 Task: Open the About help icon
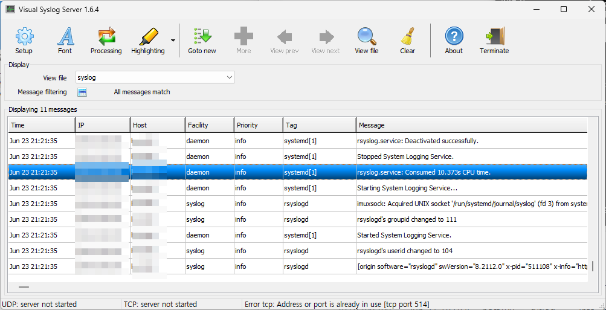tap(454, 37)
